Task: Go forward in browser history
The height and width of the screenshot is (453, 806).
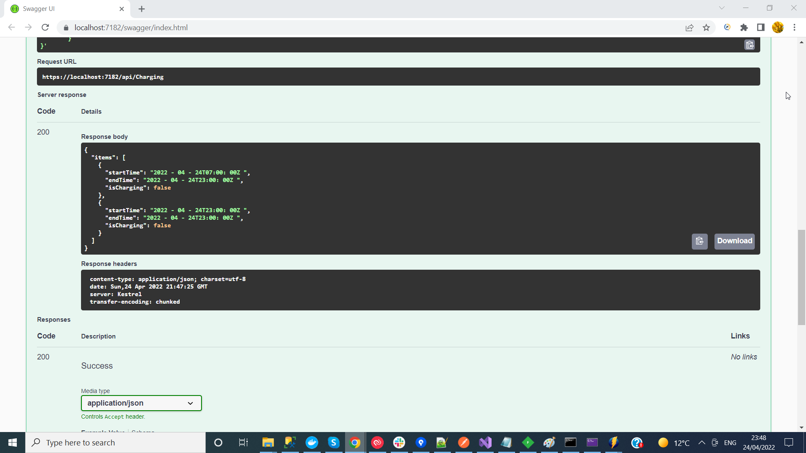Action: [28, 28]
